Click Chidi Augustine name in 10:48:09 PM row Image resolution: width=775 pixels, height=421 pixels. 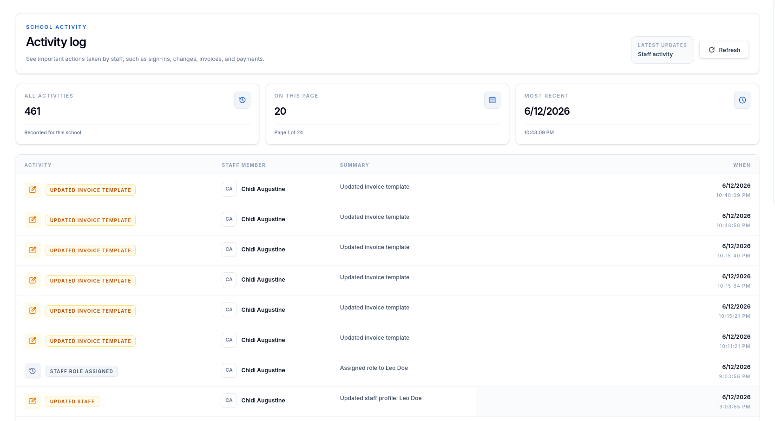coord(263,189)
